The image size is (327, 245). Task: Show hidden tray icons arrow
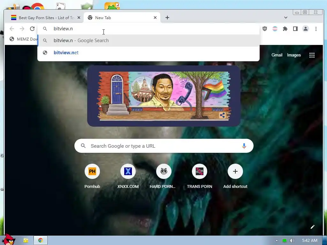coord(277,241)
